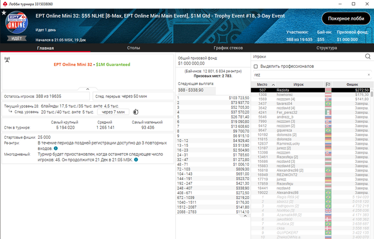Click the player search magnifier icon

(368, 57)
